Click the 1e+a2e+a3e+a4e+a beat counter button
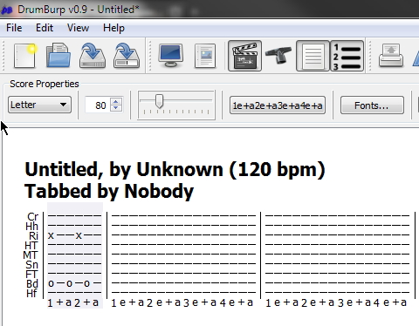 tap(278, 105)
